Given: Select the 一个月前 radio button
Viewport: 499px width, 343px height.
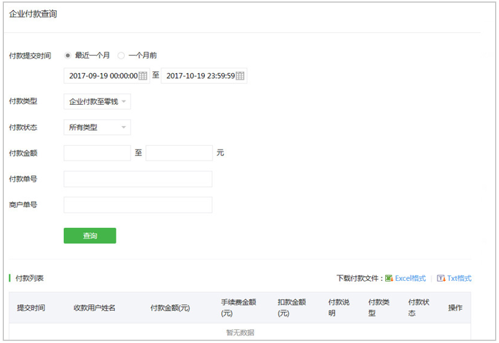Looking at the screenshot, I should 121,56.
